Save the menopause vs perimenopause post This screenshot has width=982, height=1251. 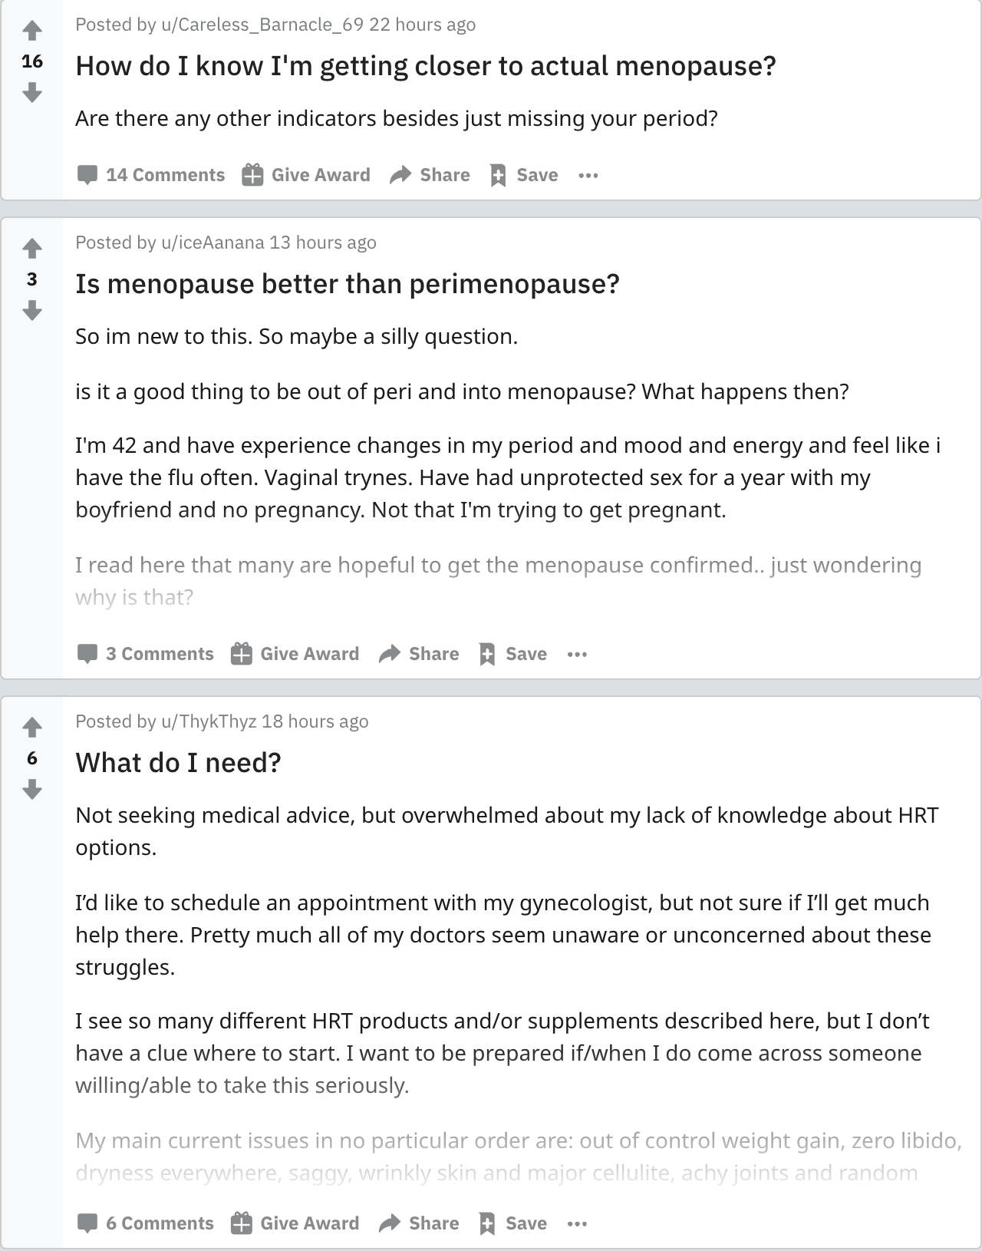point(512,654)
